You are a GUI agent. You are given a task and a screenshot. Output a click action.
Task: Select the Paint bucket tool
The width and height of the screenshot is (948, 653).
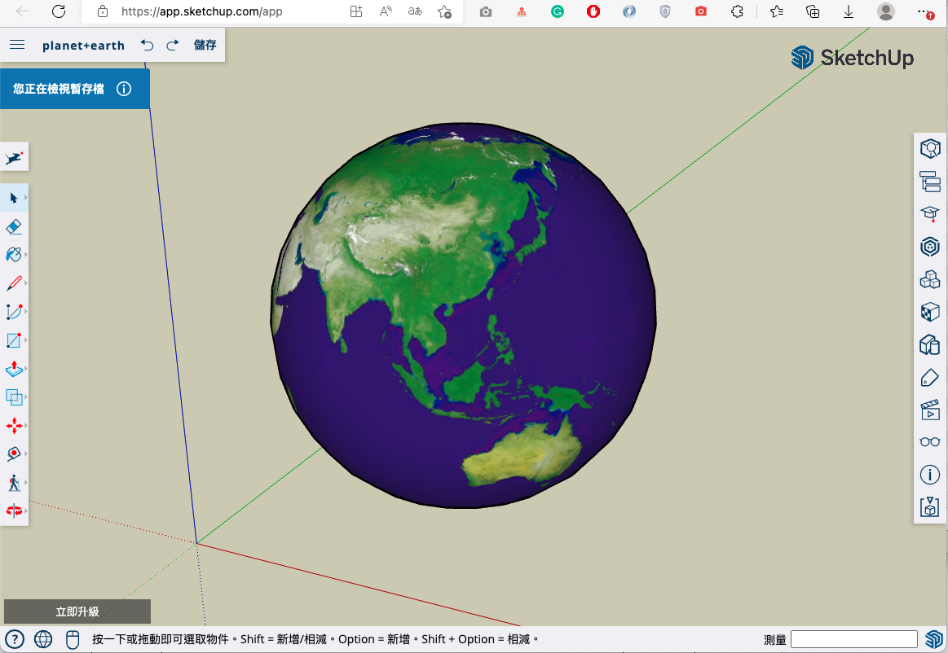13,254
